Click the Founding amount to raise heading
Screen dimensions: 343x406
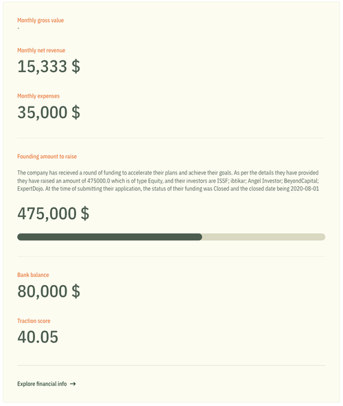47,157
